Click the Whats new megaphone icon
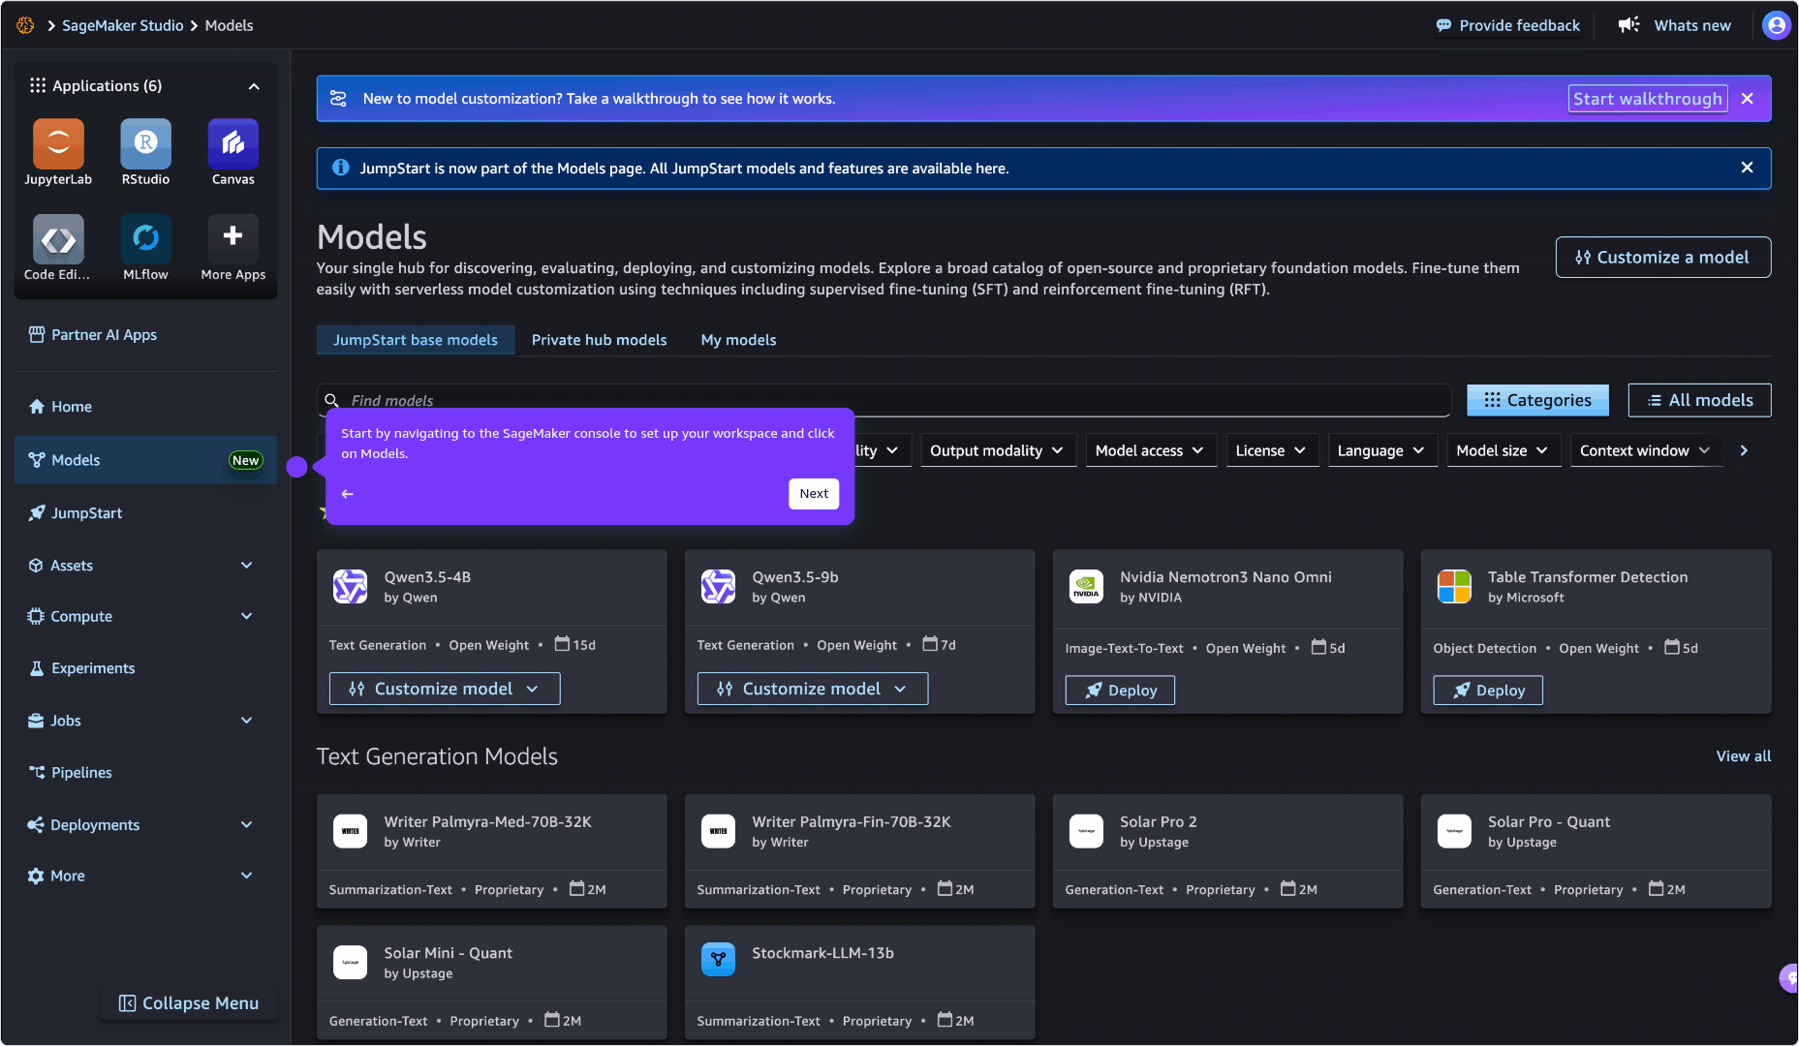The height and width of the screenshot is (1046, 1799). (1628, 25)
